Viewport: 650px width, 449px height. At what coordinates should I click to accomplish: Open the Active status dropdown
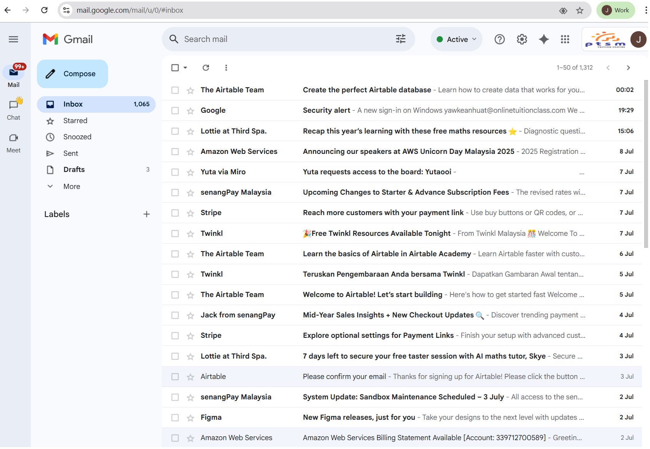[x=456, y=39]
